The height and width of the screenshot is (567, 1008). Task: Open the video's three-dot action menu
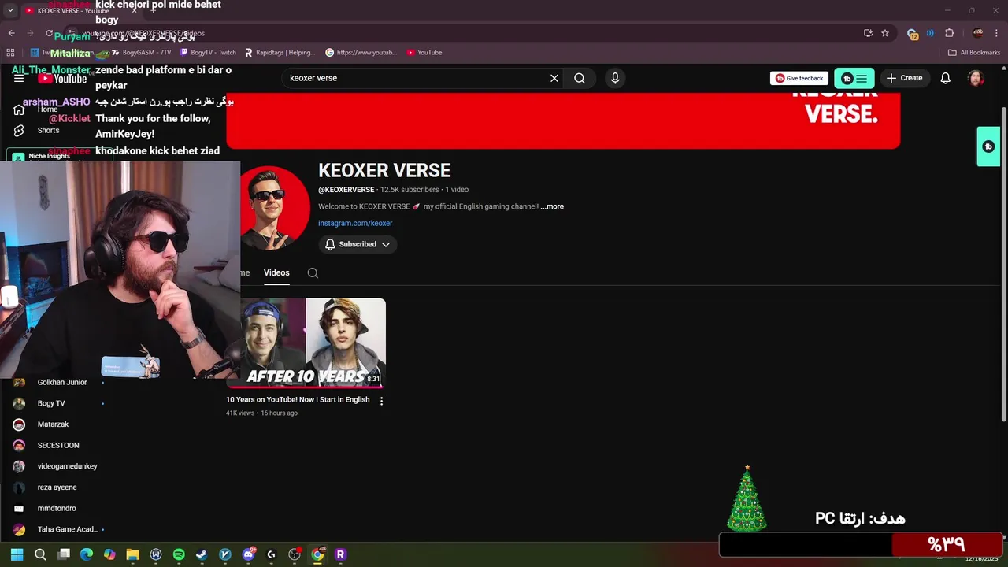381,401
